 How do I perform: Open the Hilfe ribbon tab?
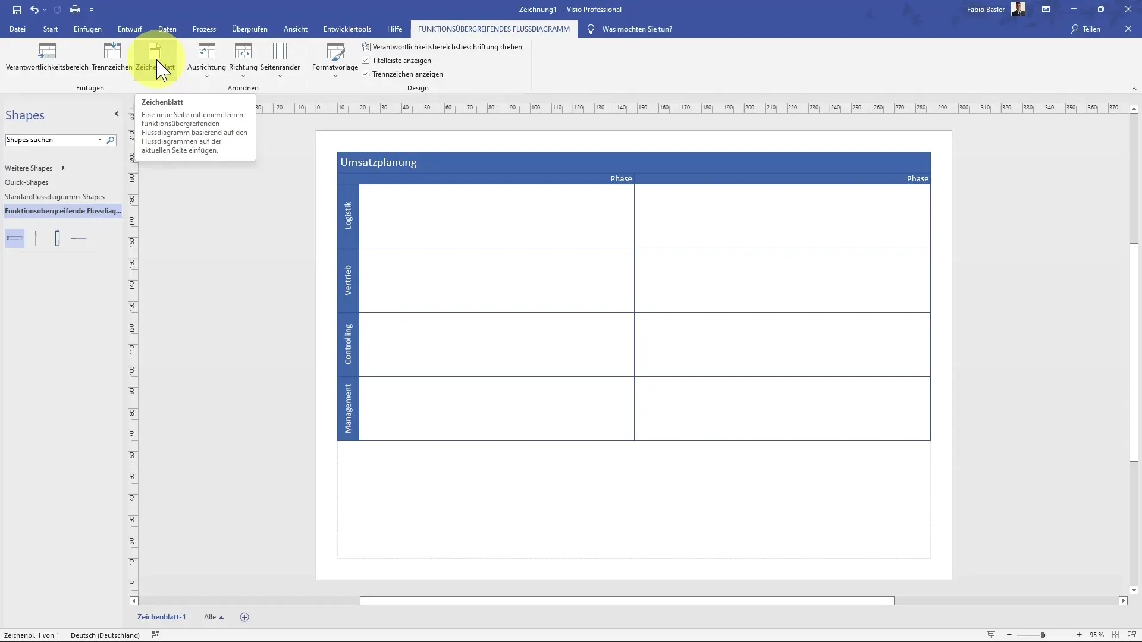click(394, 29)
